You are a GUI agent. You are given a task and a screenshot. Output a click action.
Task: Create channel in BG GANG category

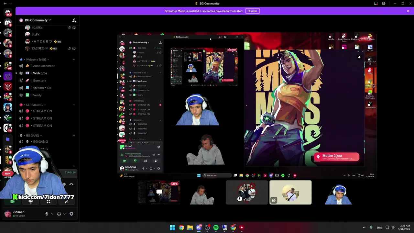pos(74,136)
